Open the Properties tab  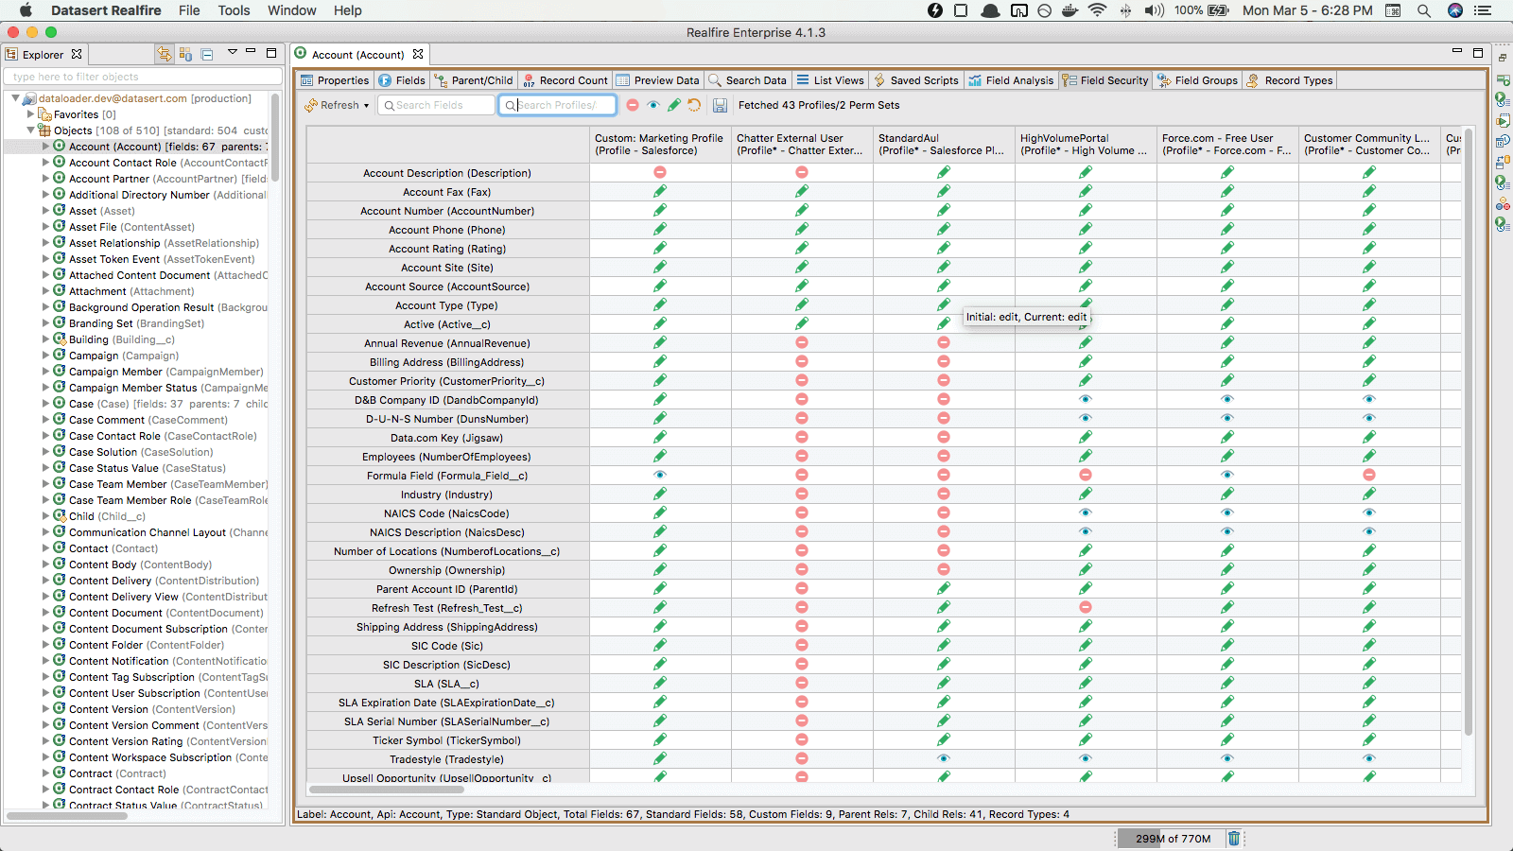(x=335, y=80)
